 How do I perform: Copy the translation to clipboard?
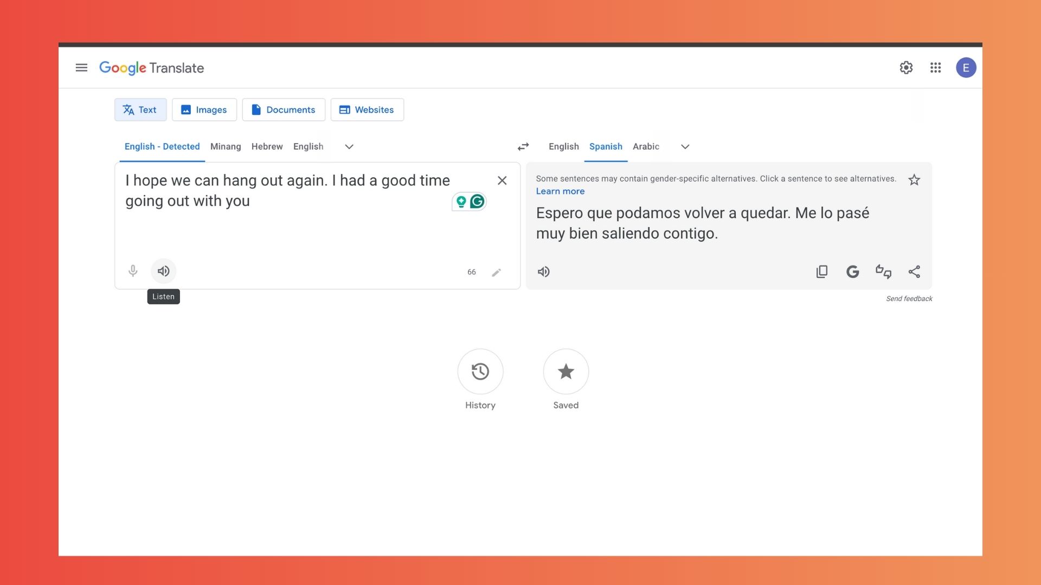(x=822, y=272)
